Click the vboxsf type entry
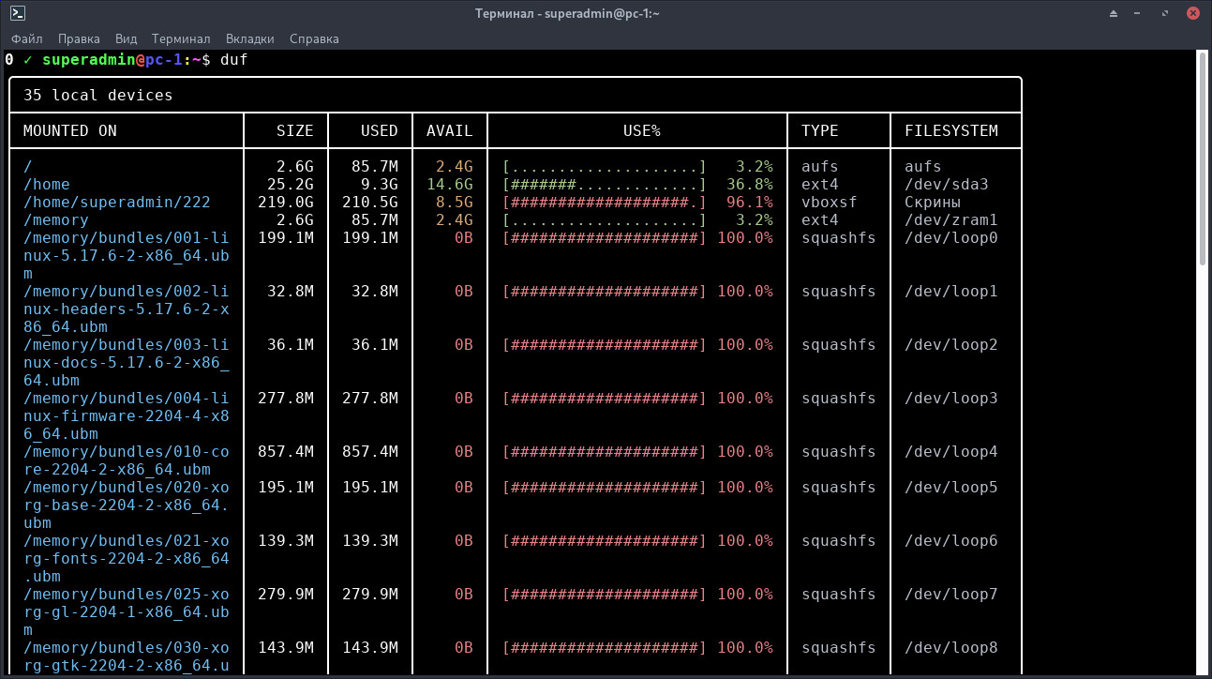 click(830, 202)
